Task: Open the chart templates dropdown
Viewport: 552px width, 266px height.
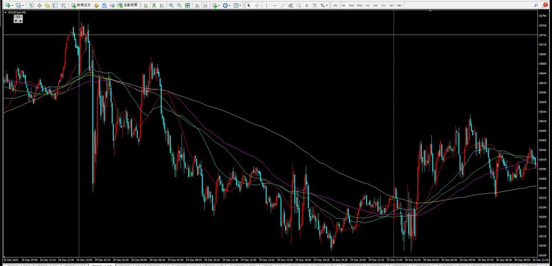Action: pos(240,5)
